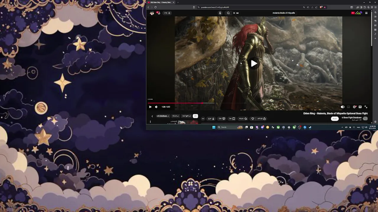Enter fullscreen video mode
The image size is (378, 212).
[366, 107]
